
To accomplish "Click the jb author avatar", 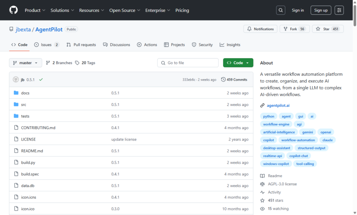I will click(16, 79).
